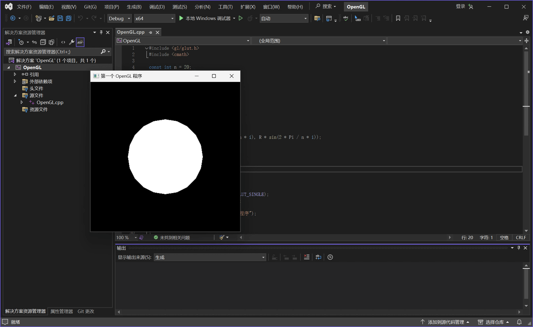Click the editor vertical scrollbar thumb

click(x=526, y=94)
